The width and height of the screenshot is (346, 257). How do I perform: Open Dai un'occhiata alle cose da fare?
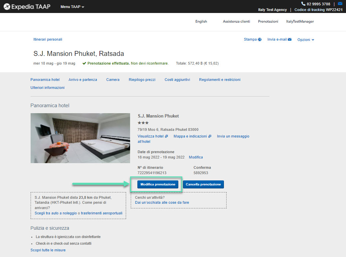click(162, 202)
